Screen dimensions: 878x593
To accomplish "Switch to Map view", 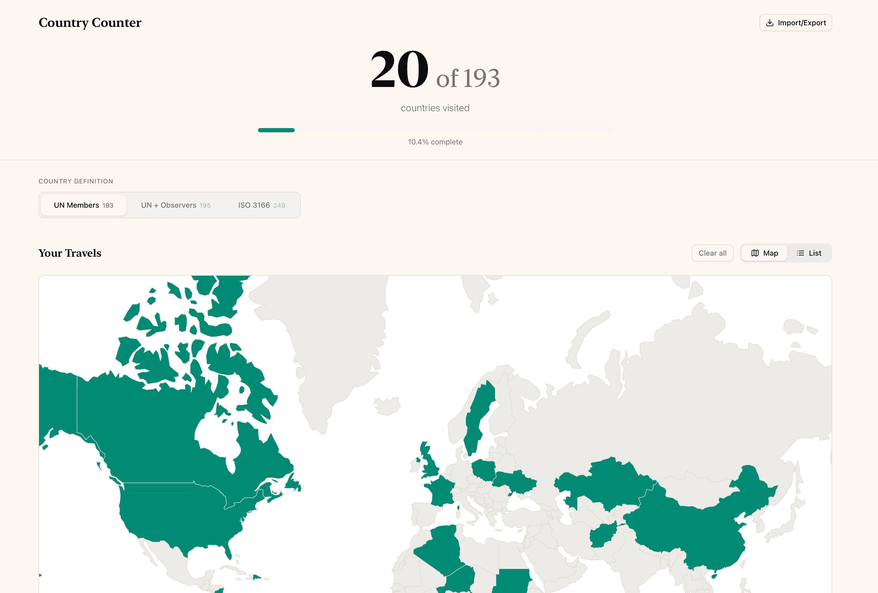I will pos(764,253).
